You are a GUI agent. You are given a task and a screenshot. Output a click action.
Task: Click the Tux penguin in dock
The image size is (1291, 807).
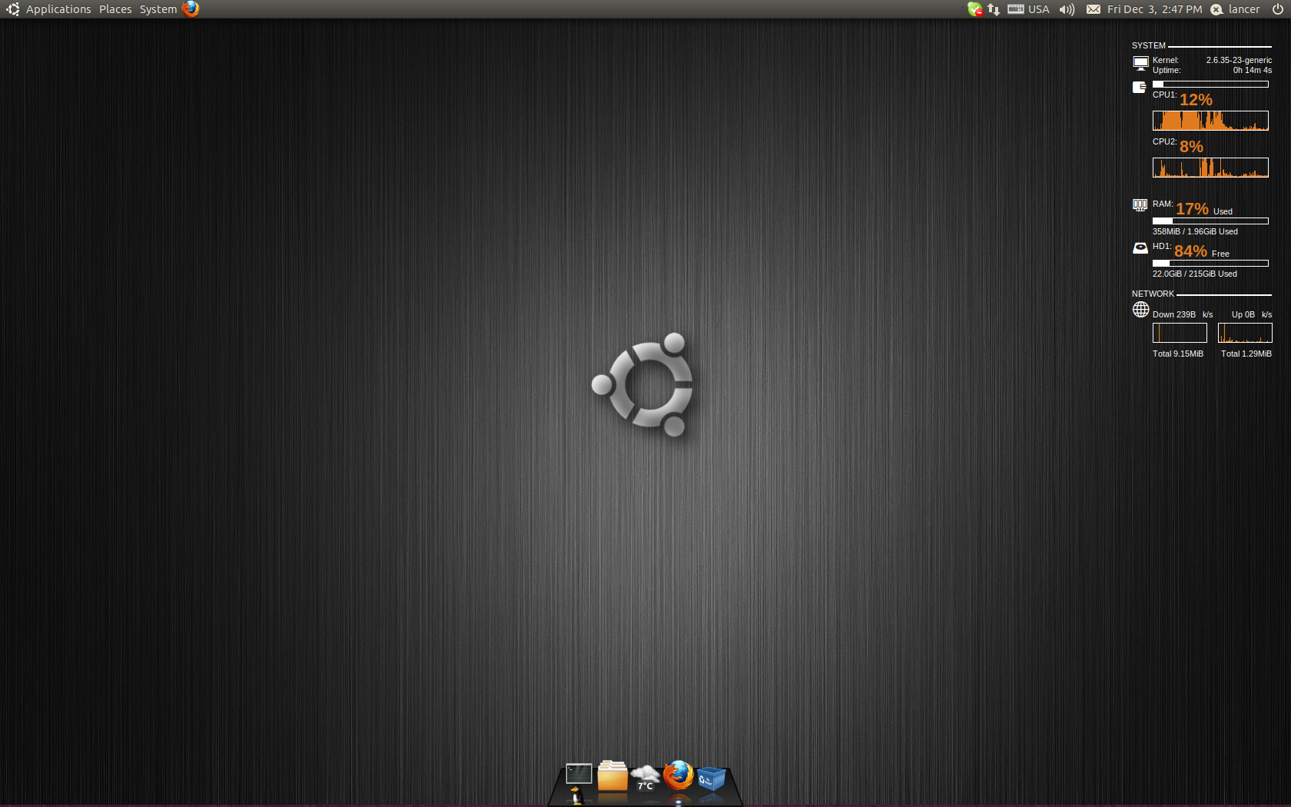576,796
